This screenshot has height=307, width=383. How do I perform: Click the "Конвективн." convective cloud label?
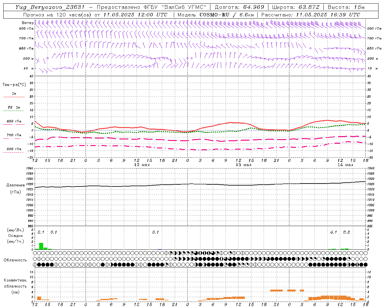click(15, 280)
